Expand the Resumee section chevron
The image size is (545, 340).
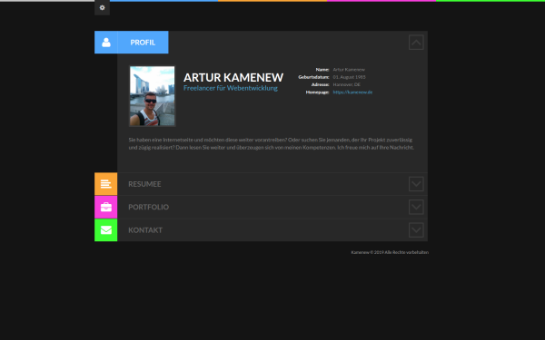click(x=416, y=184)
